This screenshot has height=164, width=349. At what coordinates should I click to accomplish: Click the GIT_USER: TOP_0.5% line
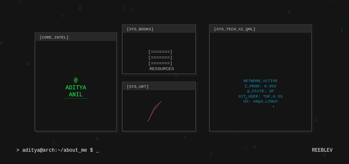(x=260, y=96)
